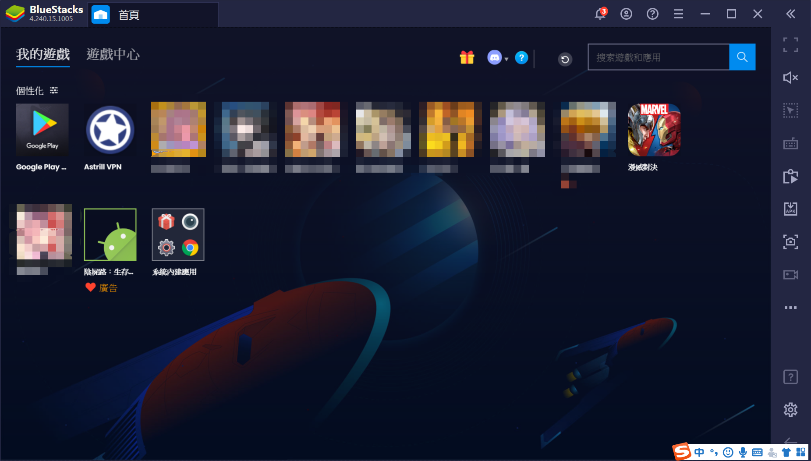Open the Marvel 漫威對決 game
The height and width of the screenshot is (461, 811).
click(654, 130)
